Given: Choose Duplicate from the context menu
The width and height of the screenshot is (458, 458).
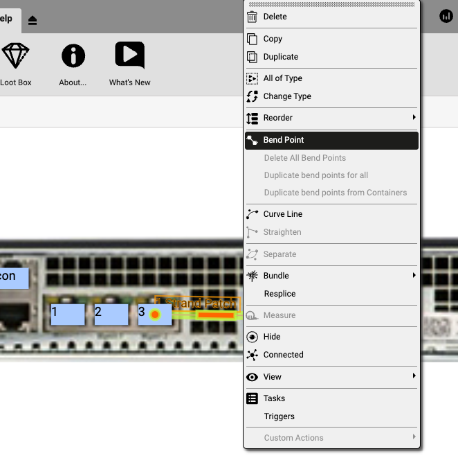Looking at the screenshot, I should click(x=280, y=57).
